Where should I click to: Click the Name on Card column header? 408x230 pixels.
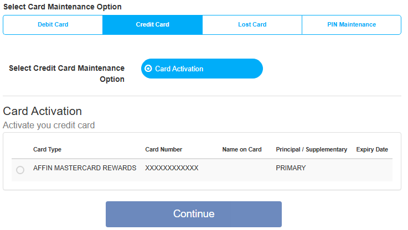coord(242,149)
